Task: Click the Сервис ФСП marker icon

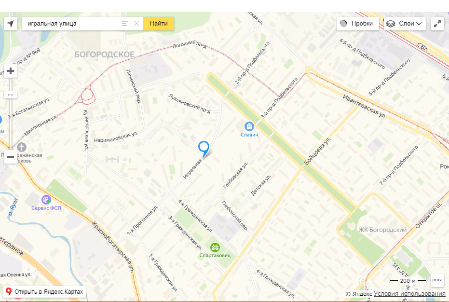Action: (46, 199)
